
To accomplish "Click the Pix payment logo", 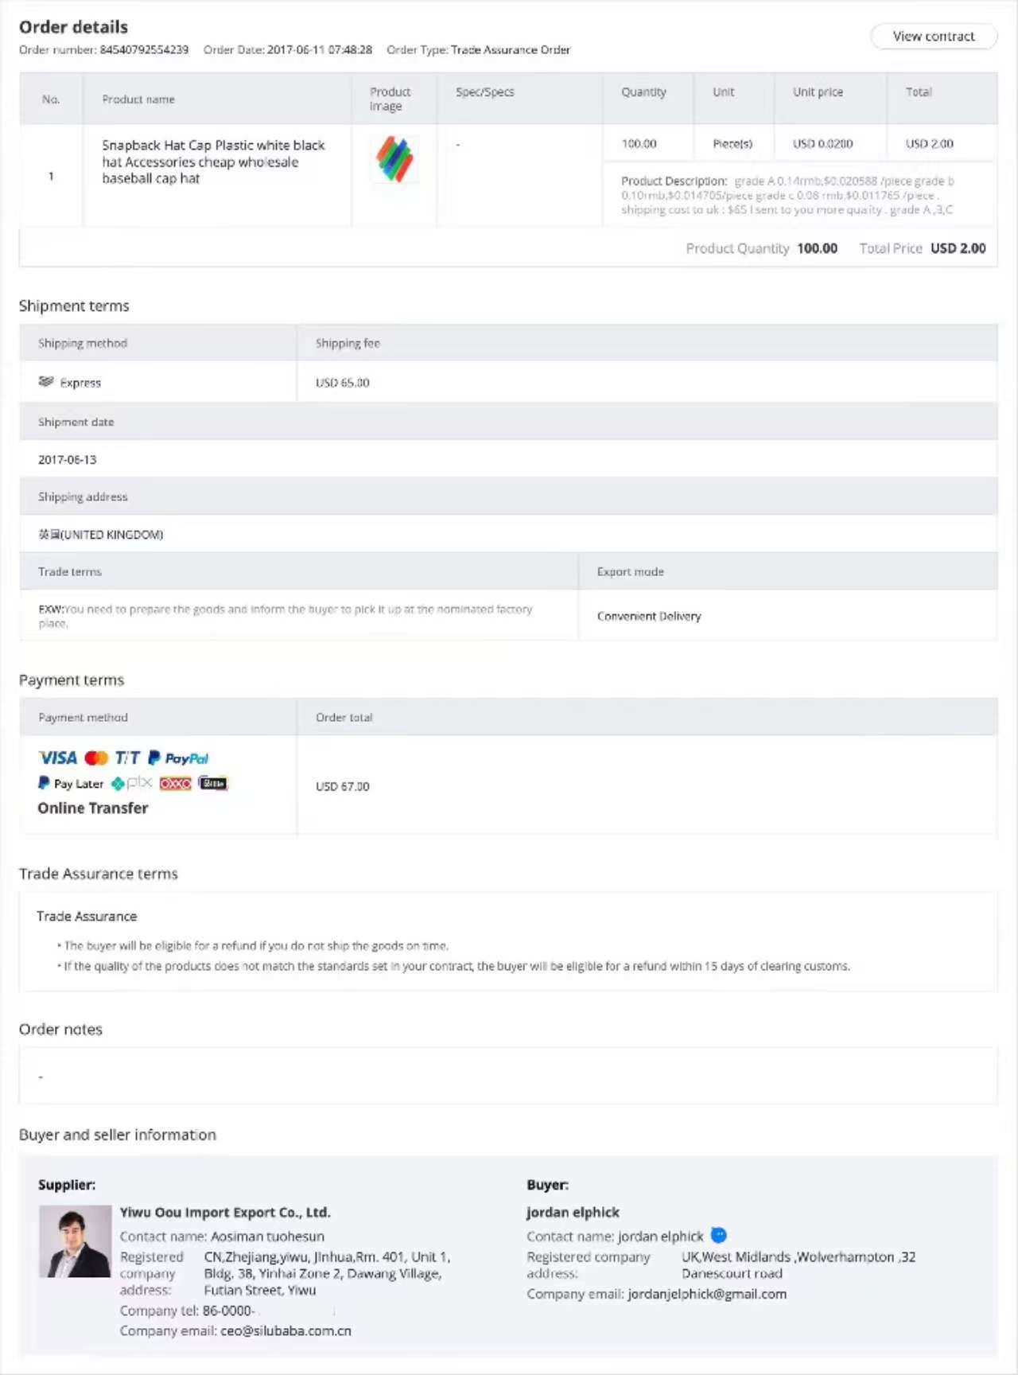I will [132, 784].
